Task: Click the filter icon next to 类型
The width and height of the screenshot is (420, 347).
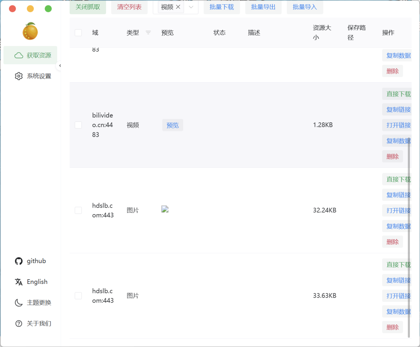Action: pos(148,33)
